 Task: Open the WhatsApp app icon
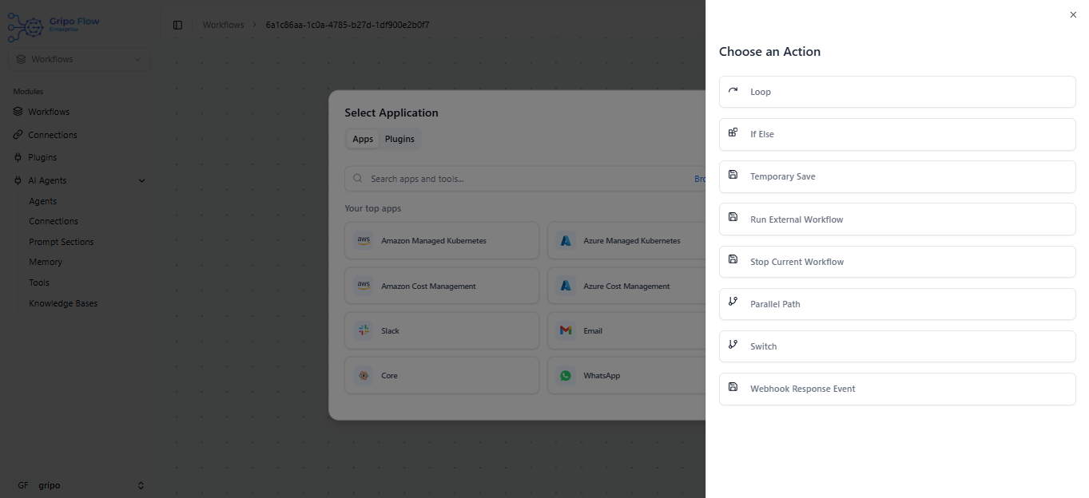(566, 375)
